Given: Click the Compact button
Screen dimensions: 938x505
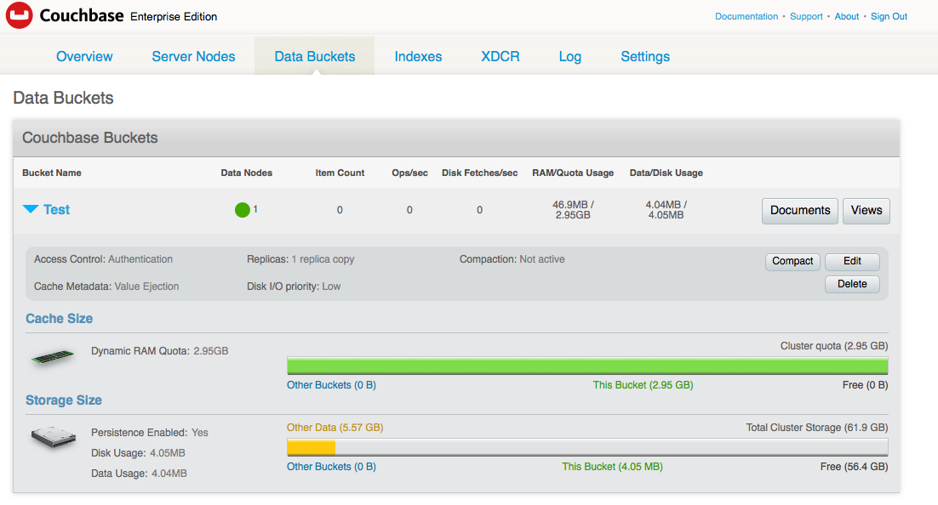Looking at the screenshot, I should point(792,262).
